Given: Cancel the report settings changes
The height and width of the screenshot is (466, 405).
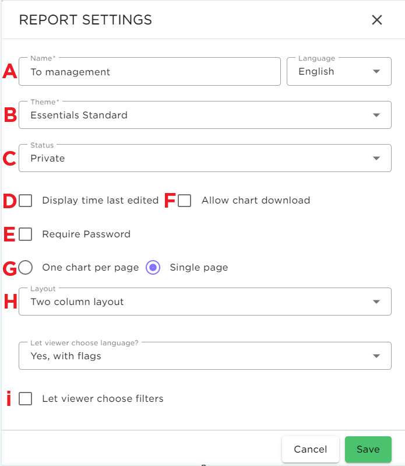Looking at the screenshot, I should (x=311, y=449).
